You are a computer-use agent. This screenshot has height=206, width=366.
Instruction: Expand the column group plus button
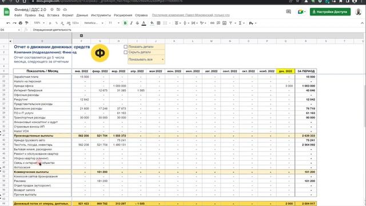coord(81,35)
